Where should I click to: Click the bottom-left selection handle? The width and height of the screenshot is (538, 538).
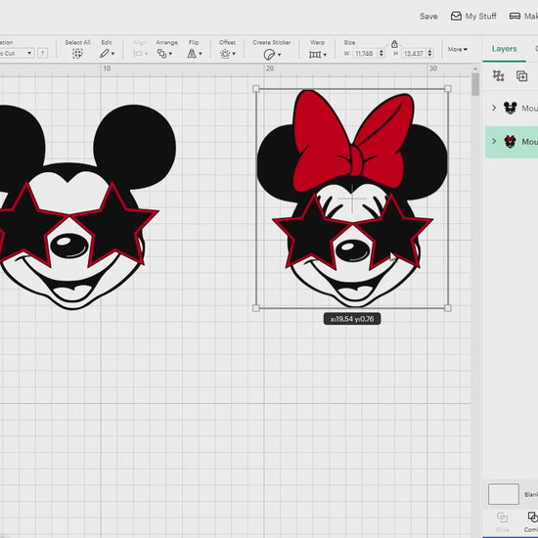click(x=256, y=308)
